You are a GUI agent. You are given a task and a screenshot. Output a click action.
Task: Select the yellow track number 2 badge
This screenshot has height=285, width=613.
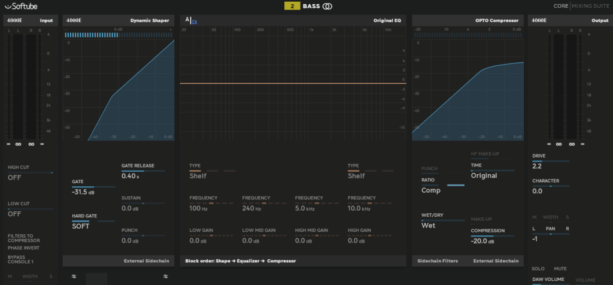(292, 7)
